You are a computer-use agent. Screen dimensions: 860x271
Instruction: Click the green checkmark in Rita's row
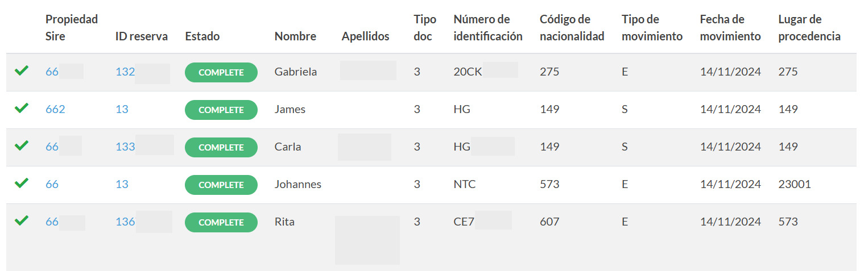tap(21, 220)
